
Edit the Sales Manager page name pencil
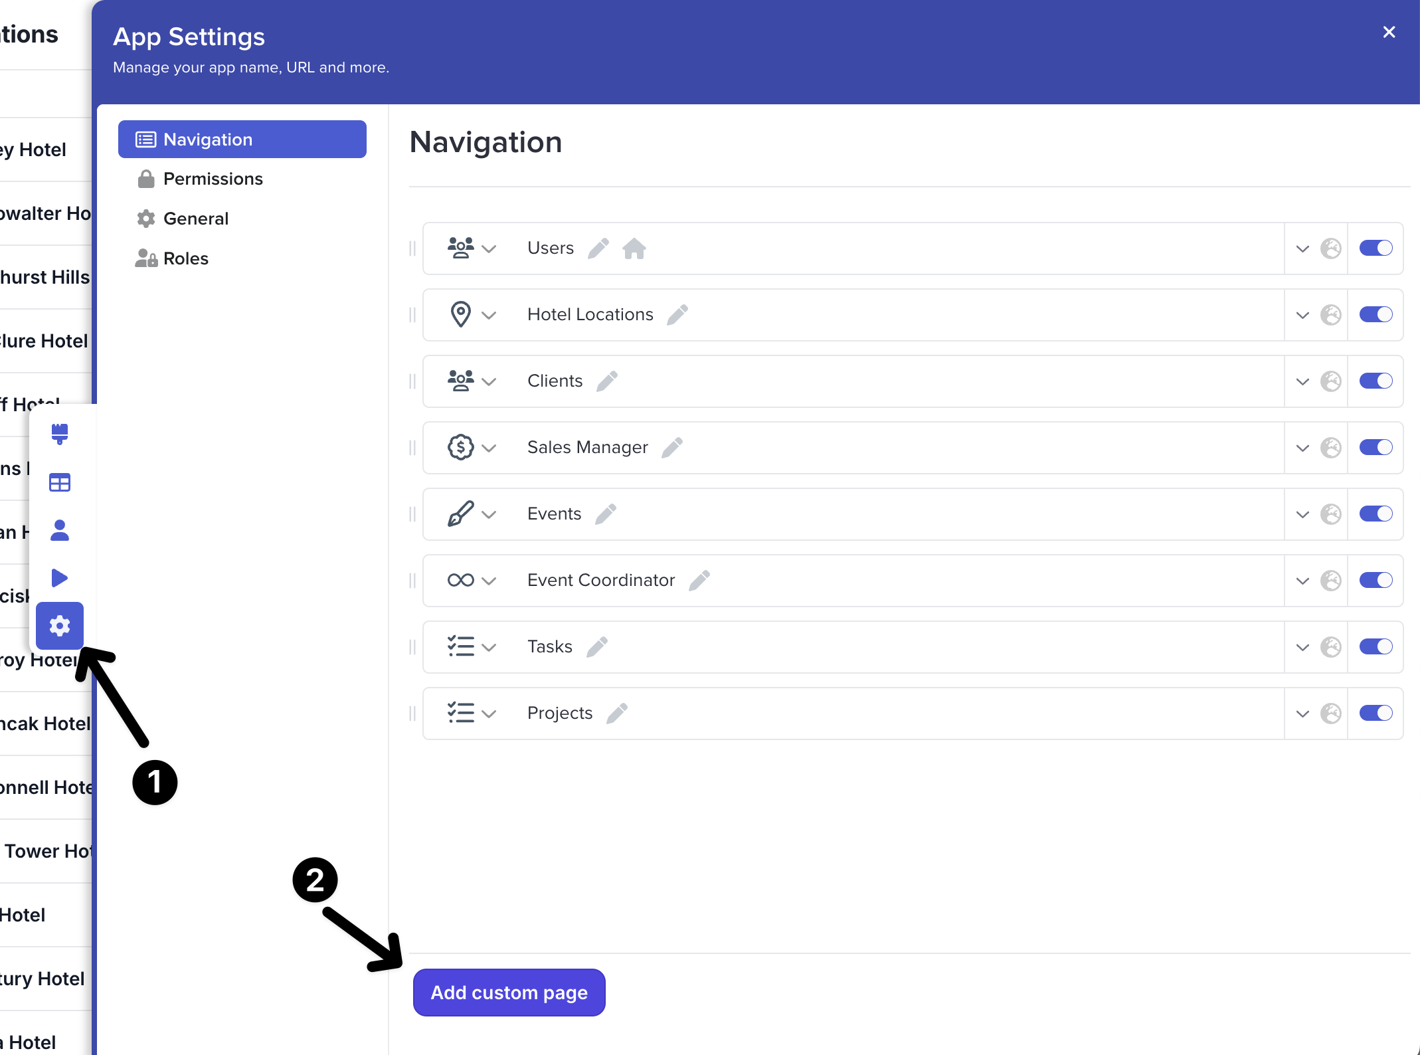(x=671, y=448)
